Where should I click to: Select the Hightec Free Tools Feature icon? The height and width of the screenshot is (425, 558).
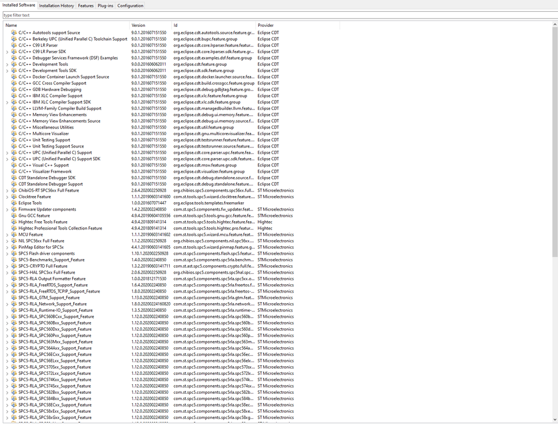[x=14, y=222]
